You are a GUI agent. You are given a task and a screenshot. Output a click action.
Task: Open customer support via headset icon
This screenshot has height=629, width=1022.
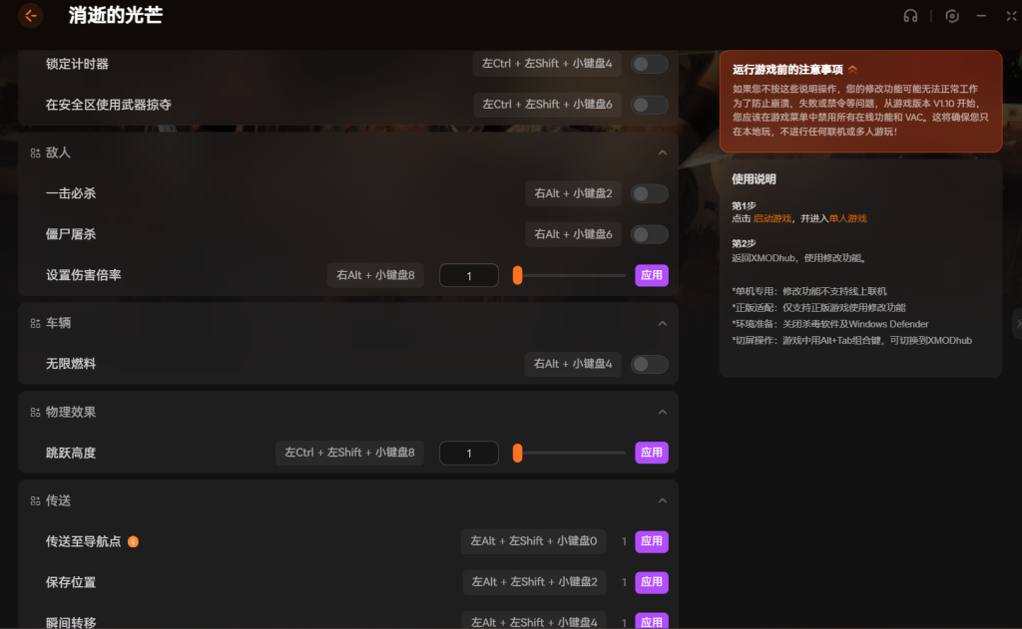[x=910, y=16]
